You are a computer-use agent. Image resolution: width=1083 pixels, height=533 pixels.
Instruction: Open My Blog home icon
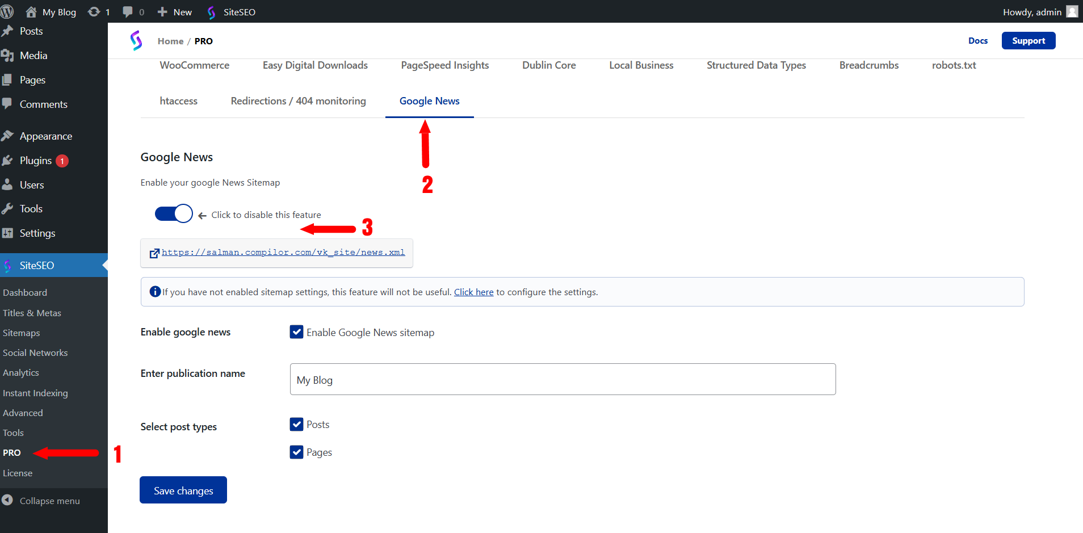coord(31,12)
